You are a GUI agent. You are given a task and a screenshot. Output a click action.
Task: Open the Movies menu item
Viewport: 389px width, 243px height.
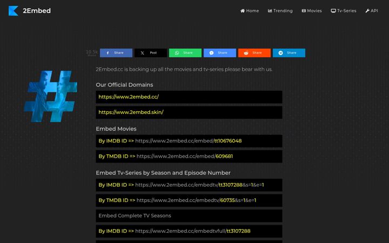pyautogui.click(x=312, y=11)
